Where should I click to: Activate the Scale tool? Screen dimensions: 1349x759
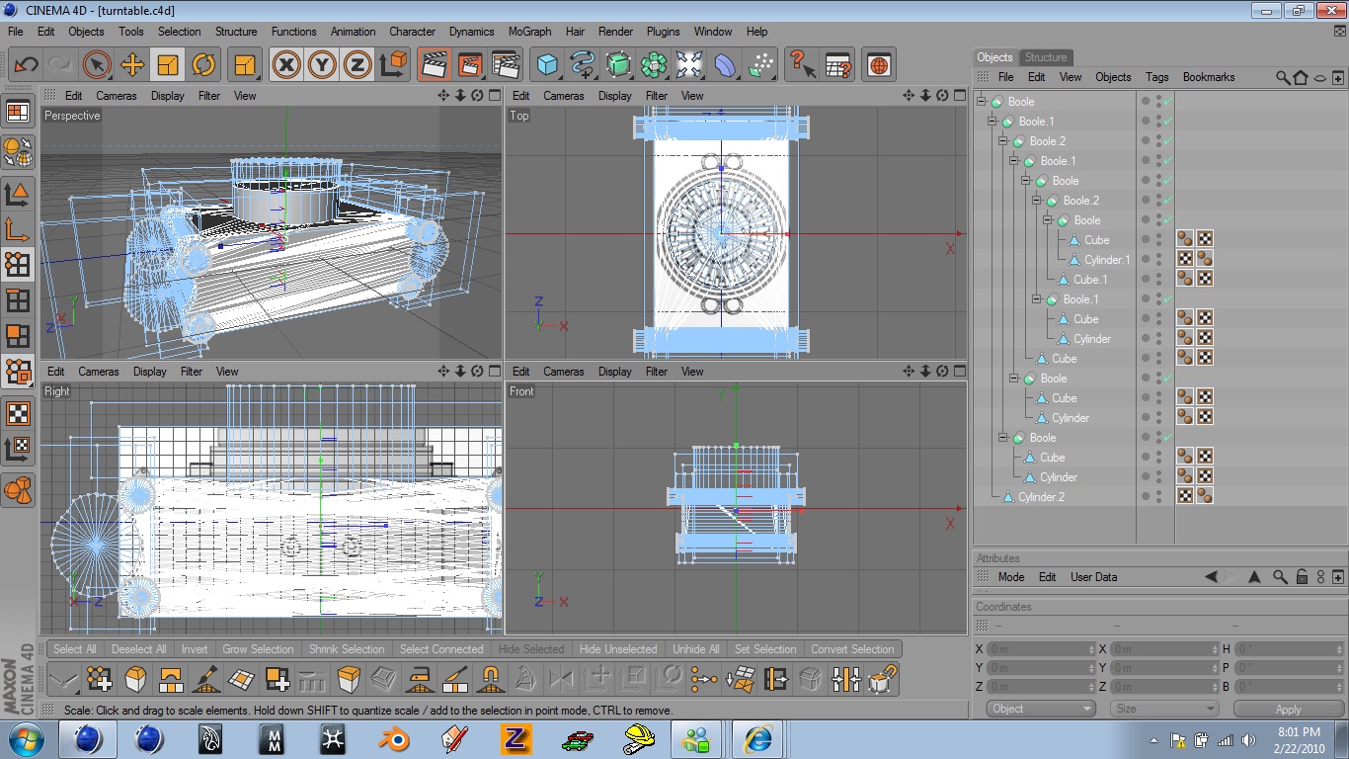pyautogui.click(x=168, y=65)
